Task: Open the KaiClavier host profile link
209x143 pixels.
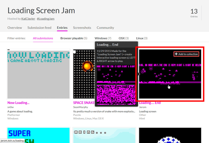Action: [28, 19]
